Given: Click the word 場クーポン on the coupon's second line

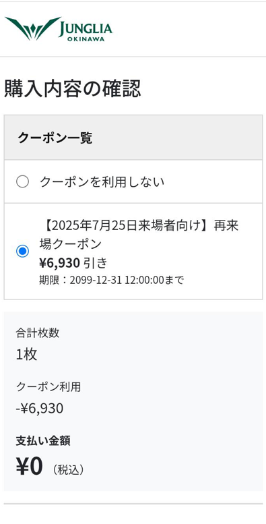Looking at the screenshot, I should coord(70,244).
